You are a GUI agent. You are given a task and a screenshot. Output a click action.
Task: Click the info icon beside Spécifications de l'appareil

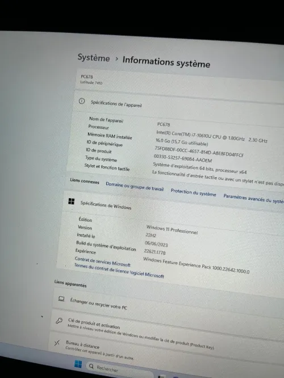82,101
